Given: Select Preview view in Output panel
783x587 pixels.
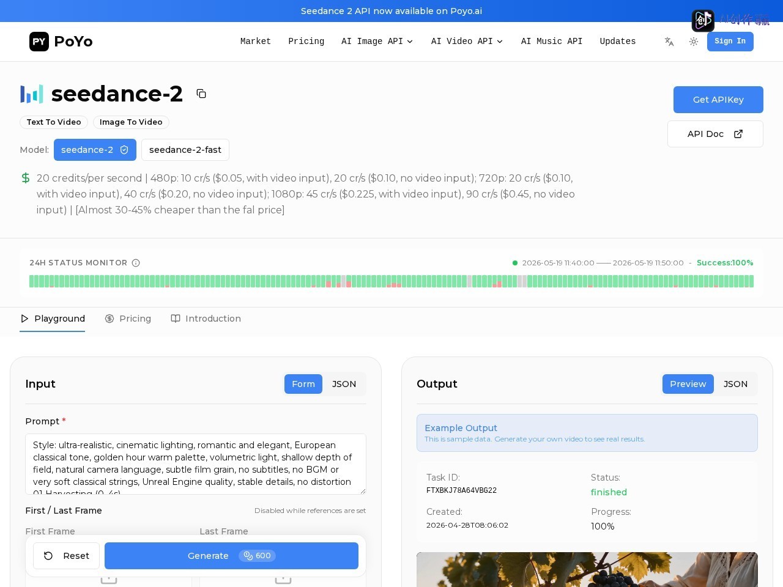Looking at the screenshot, I should tap(688, 384).
